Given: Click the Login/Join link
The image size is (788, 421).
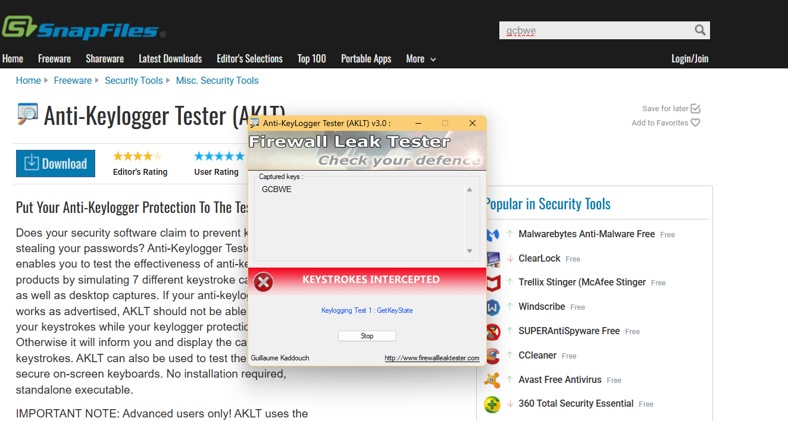Looking at the screenshot, I should click(690, 59).
